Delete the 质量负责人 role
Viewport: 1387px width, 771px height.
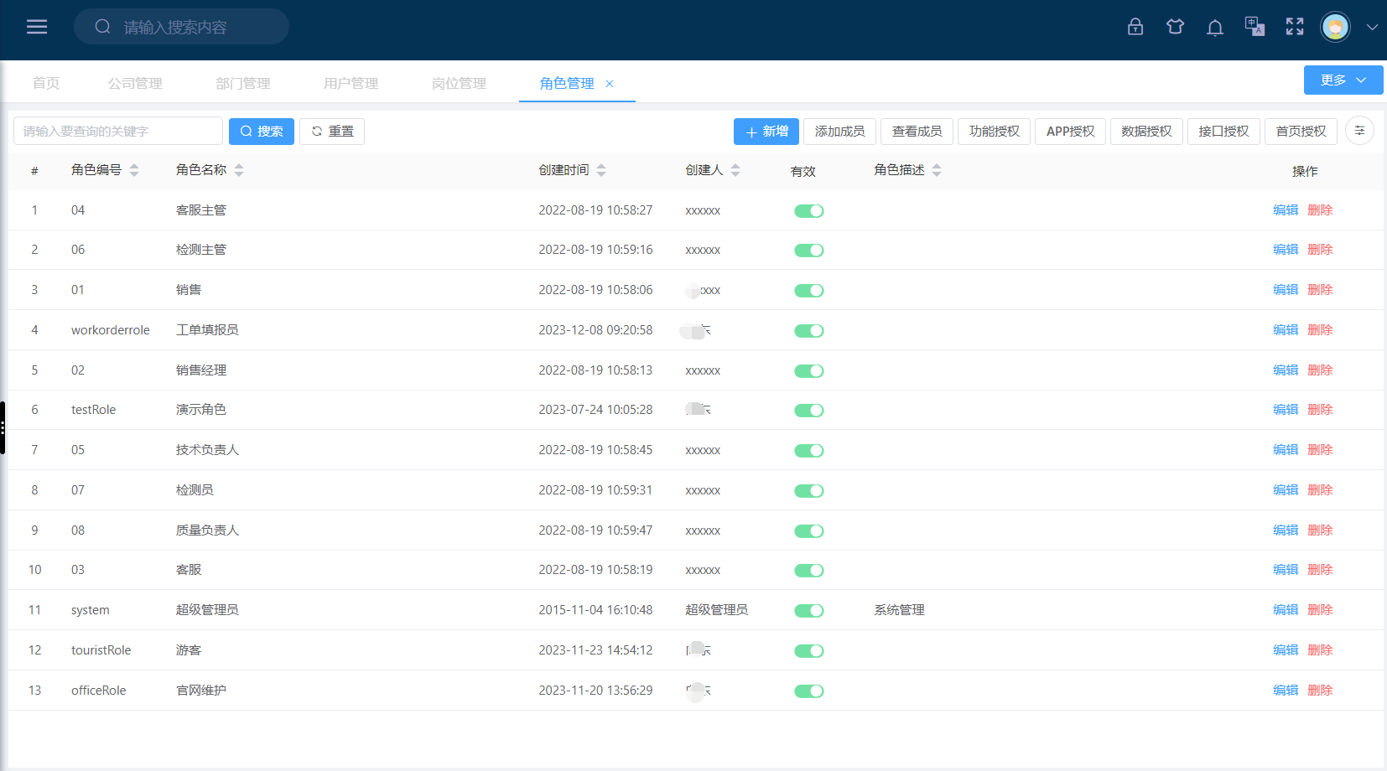[x=1320, y=530]
